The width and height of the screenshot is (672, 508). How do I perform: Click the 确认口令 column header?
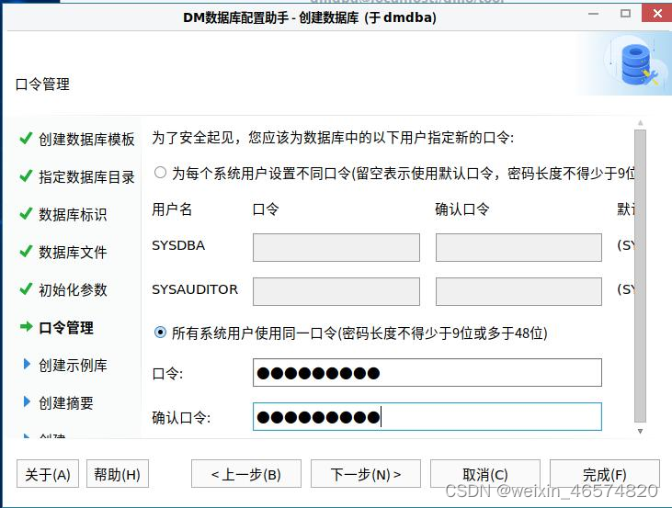point(462,209)
